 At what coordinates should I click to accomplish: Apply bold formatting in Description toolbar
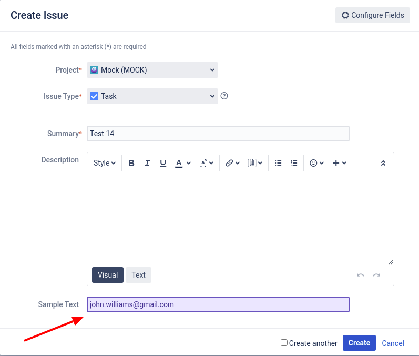pos(131,163)
